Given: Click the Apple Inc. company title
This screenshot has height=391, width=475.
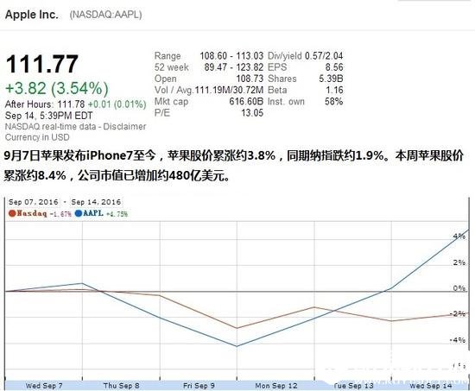Looking at the screenshot, I should click(x=31, y=15).
